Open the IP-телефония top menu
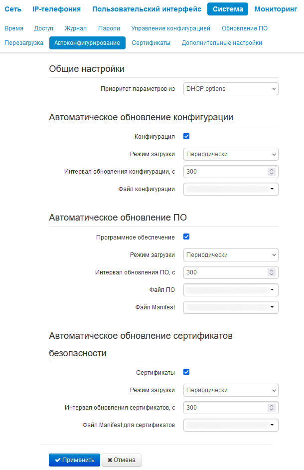 (x=56, y=9)
